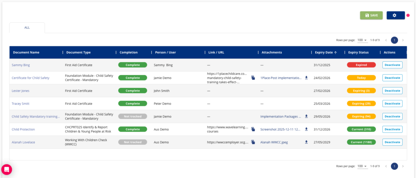This screenshot has height=178, width=416.
Task: Download the Alanah WWCC.jpeg attachment
Action: coord(306,142)
